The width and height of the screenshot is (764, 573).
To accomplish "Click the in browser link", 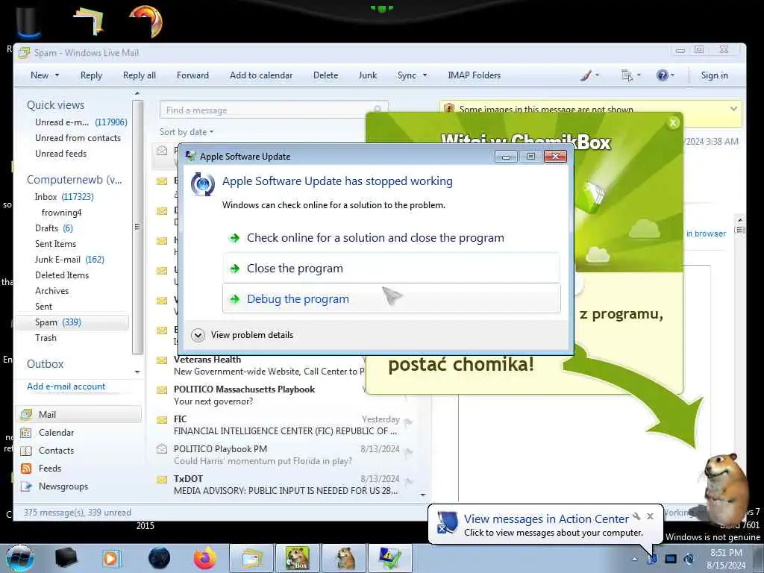I will tap(706, 234).
